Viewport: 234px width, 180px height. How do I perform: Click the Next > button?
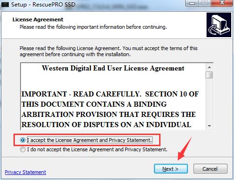point(171,169)
